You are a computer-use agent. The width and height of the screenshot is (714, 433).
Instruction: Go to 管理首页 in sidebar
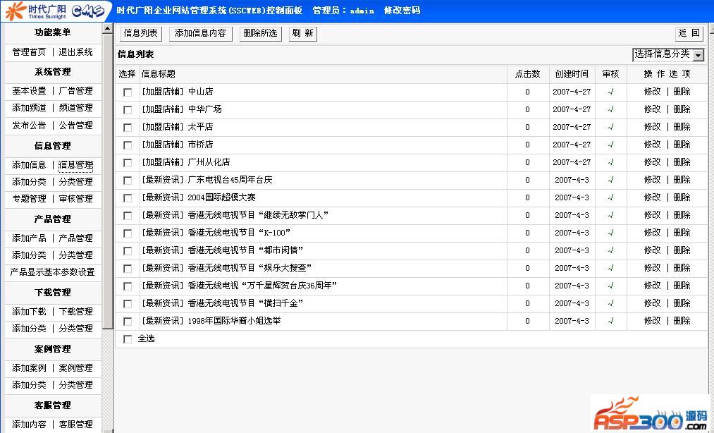pyautogui.click(x=29, y=52)
